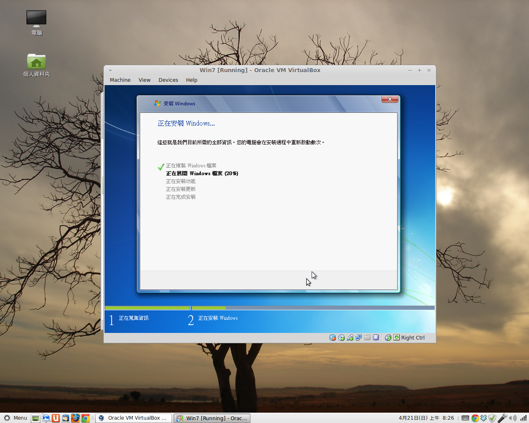The image size is (529, 423).
Task: Click the optical CD/DVD drive status icon
Action: [341, 337]
